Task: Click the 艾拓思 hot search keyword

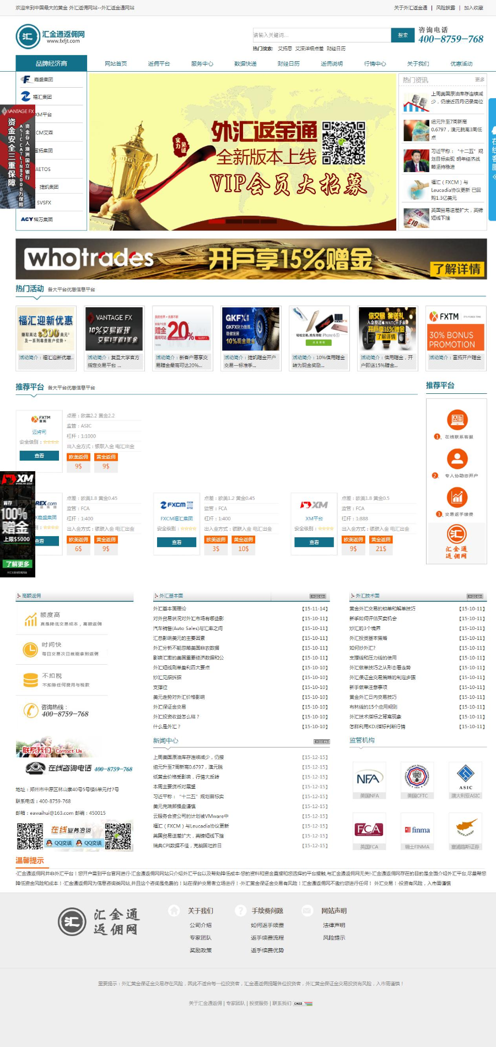Action: tap(285, 49)
